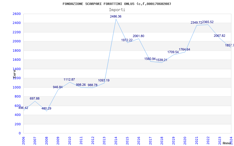Click the y-axis value 1600

click(17, 60)
